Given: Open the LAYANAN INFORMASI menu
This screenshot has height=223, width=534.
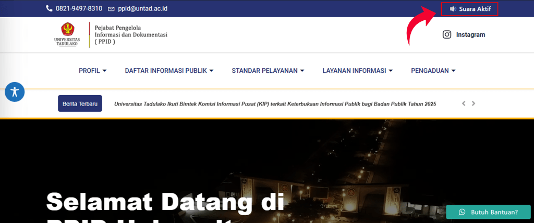Looking at the screenshot, I should click(x=357, y=71).
